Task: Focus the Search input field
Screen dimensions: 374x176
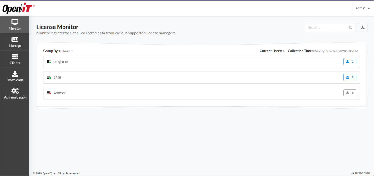Action: click(x=327, y=27)
